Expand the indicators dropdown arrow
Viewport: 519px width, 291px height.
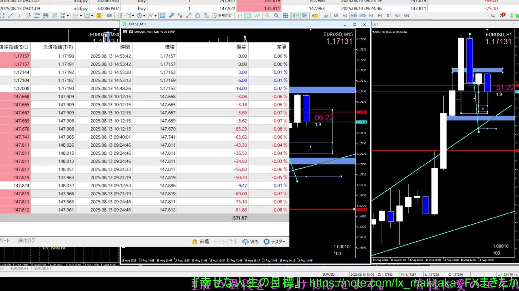(133, 16)
